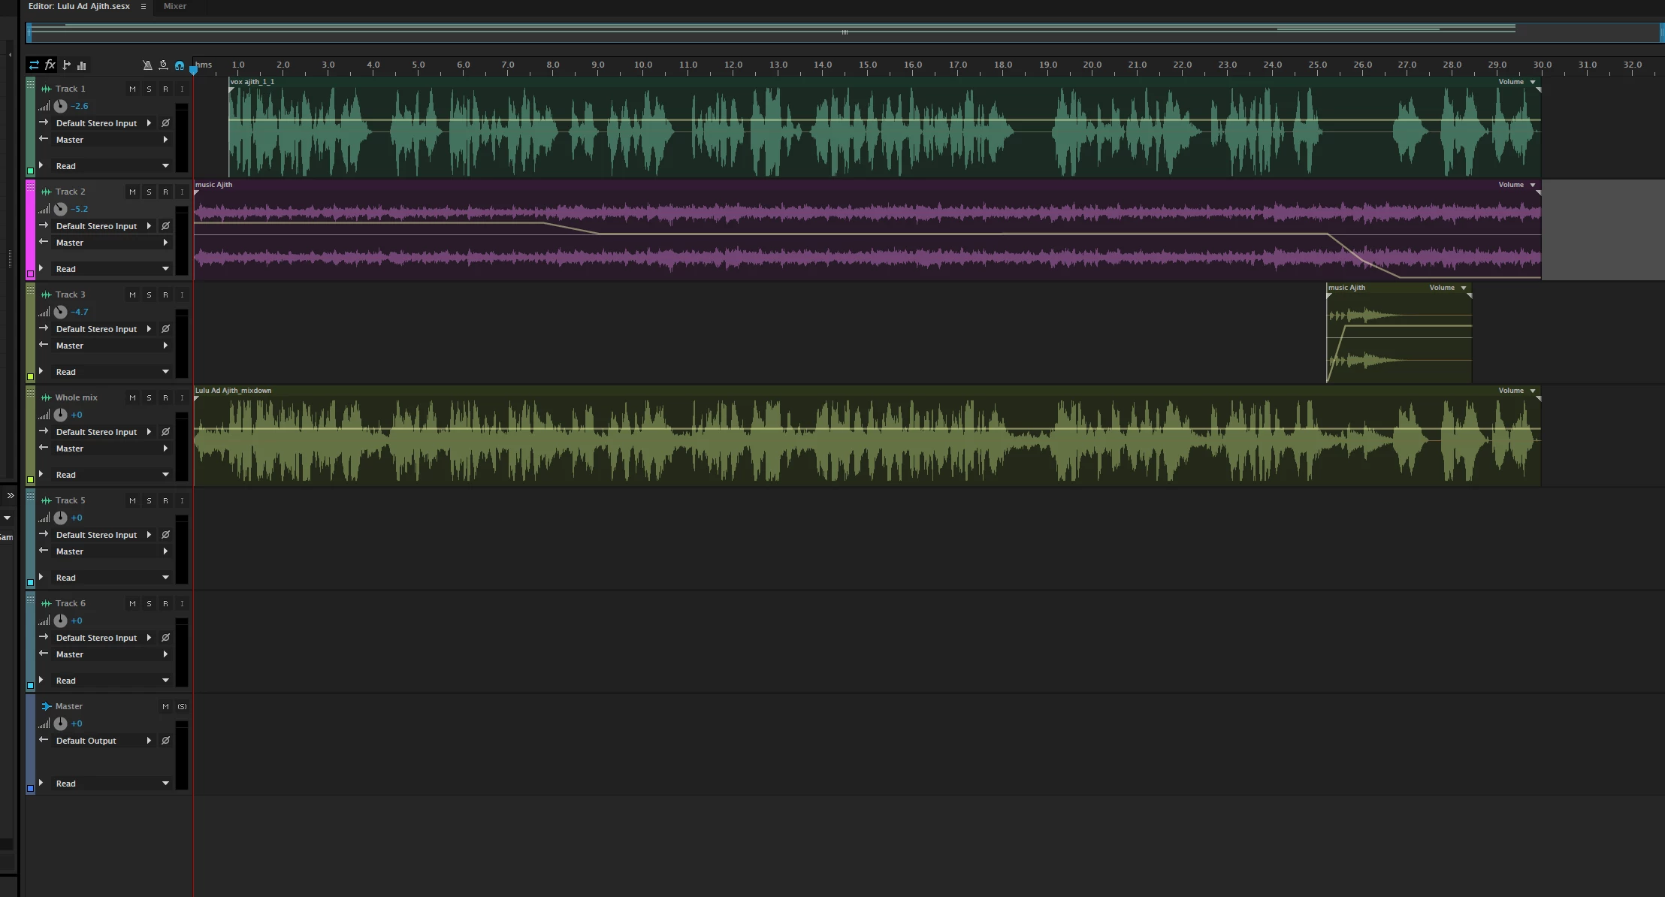Show the Effects (fx) track controls

click(50, 65)
